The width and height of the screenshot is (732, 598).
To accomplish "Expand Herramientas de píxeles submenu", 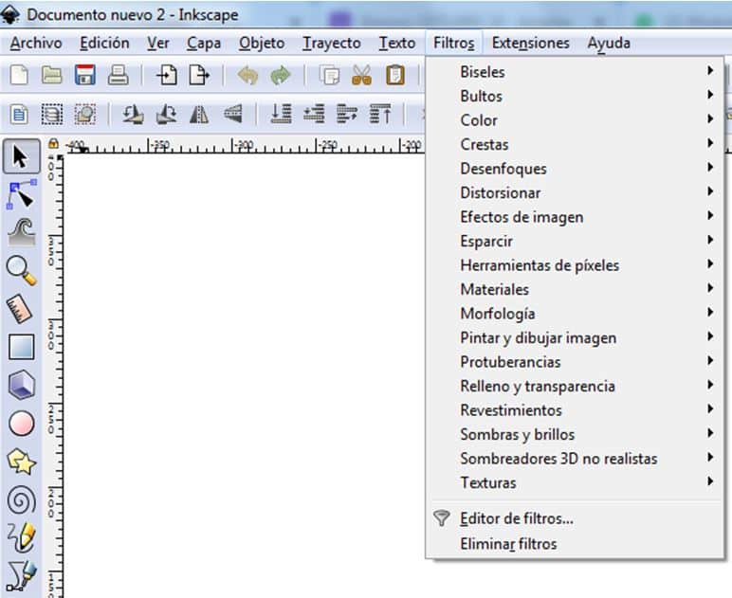I will point(576,265).
